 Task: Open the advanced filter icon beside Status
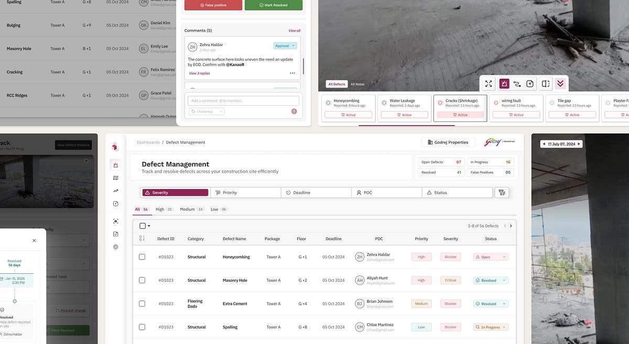tap(502, 193)
